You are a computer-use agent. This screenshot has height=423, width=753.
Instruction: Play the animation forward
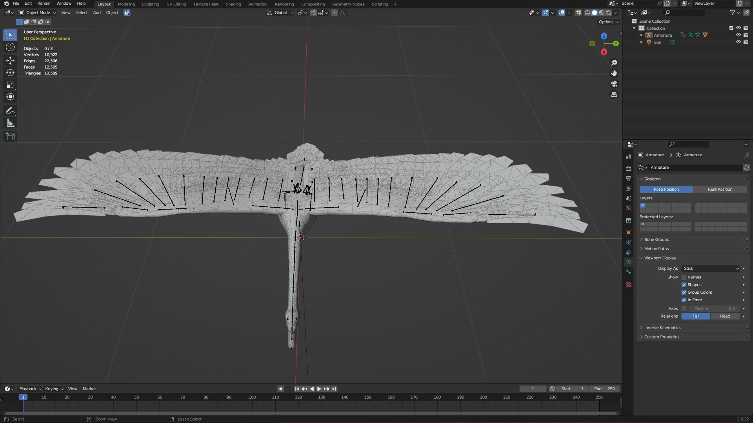click(x=319, y=389)
